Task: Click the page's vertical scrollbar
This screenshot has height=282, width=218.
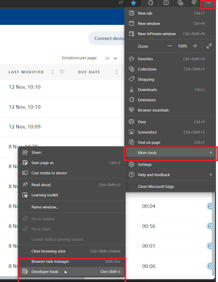Action: pyautogui.click(x=213, y=234)
